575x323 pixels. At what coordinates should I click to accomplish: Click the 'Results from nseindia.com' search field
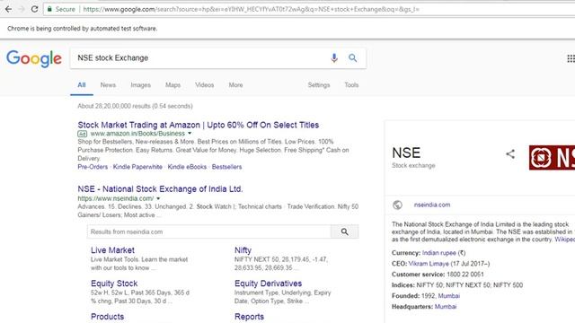(x=209, y=231)
